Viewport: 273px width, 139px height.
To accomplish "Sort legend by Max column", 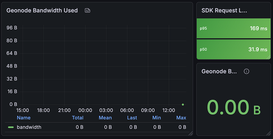I will pyautogui.click(x=181, y=118).
